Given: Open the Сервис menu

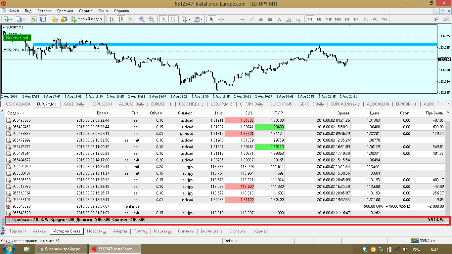Looking at the screenshot, I should pyautogui.click(x=86, y=11).
